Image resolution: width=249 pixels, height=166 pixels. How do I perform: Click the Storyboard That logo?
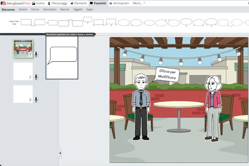tap(15, 3)
